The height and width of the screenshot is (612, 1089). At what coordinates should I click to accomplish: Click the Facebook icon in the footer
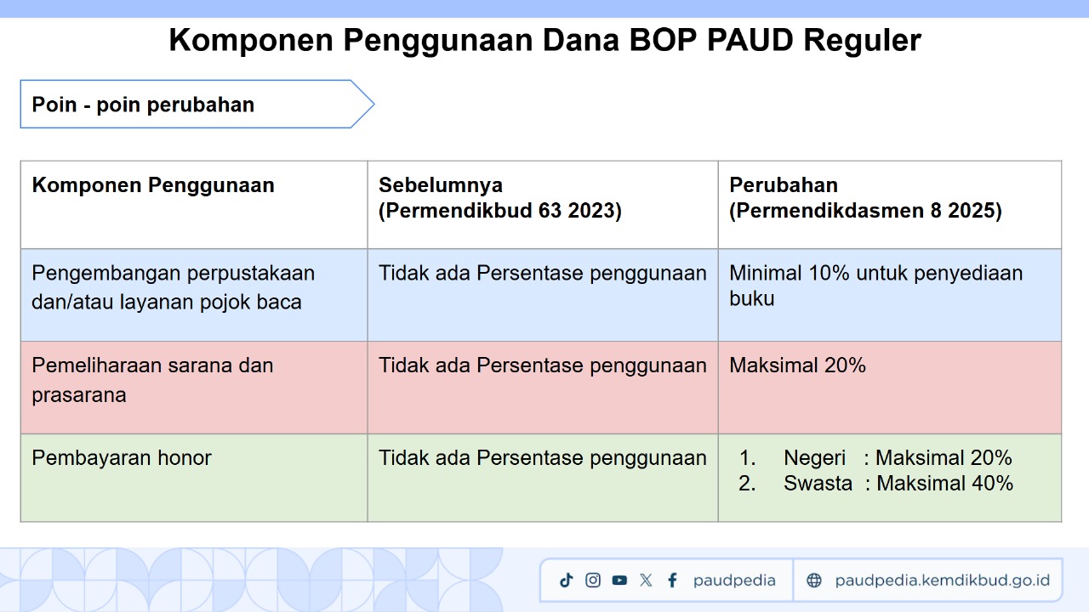(x=672, y=581)
